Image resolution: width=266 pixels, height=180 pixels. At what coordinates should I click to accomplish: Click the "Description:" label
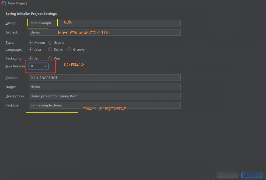[x=15, y=96]
